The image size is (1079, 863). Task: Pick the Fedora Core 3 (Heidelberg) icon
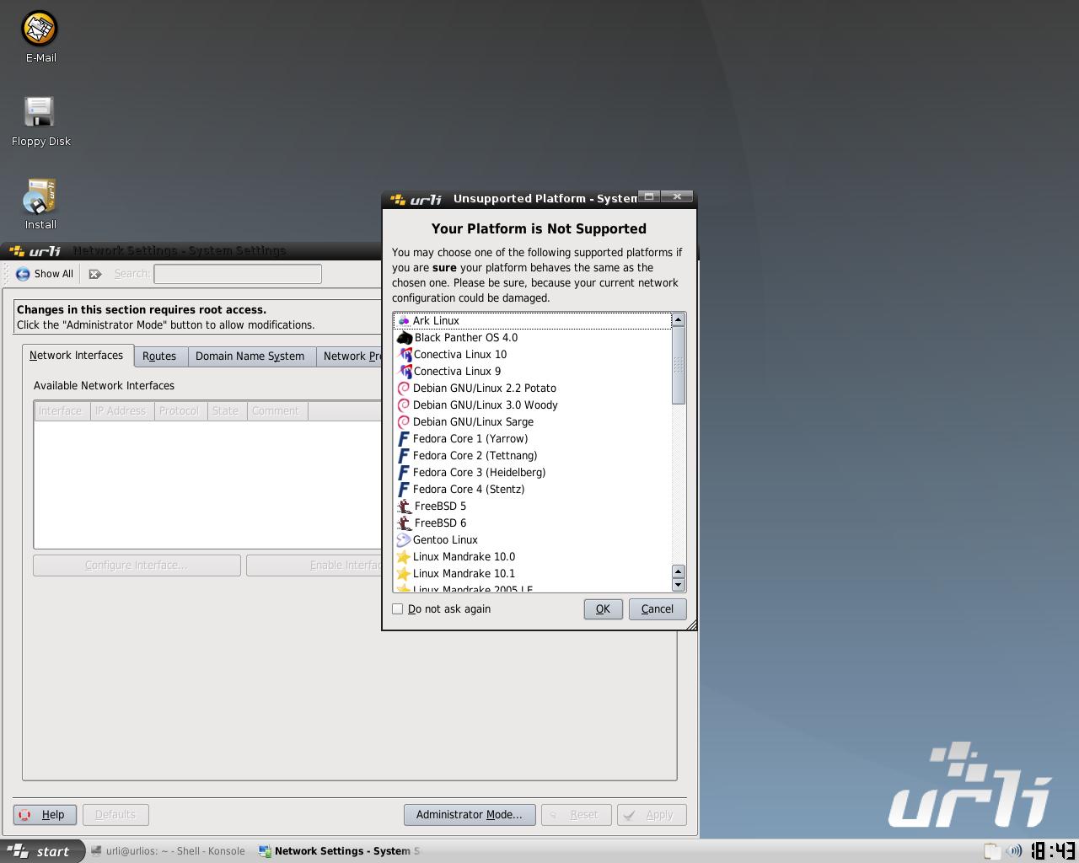pyautogui.click(x=404, y=472)
